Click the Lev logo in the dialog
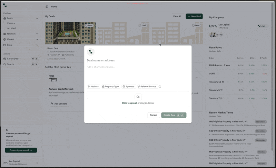 90,52
